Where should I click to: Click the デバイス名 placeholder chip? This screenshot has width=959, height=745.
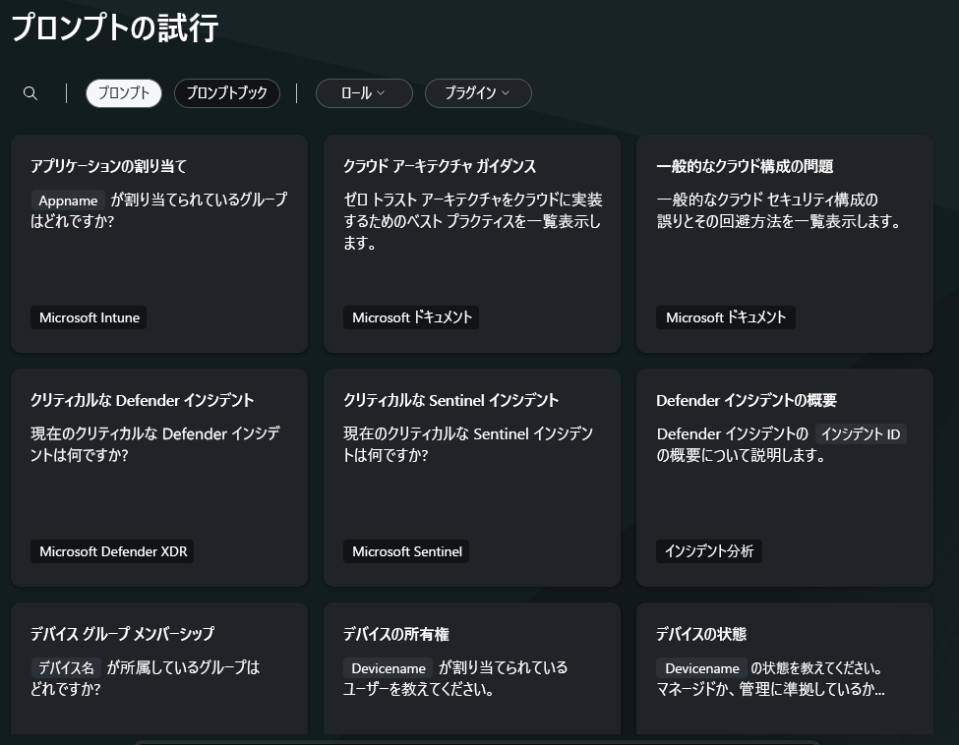tap(66, 668)
